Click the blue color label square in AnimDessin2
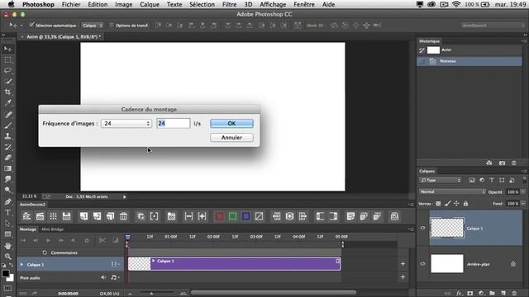The image size is (529, 297). coord(245,216)
